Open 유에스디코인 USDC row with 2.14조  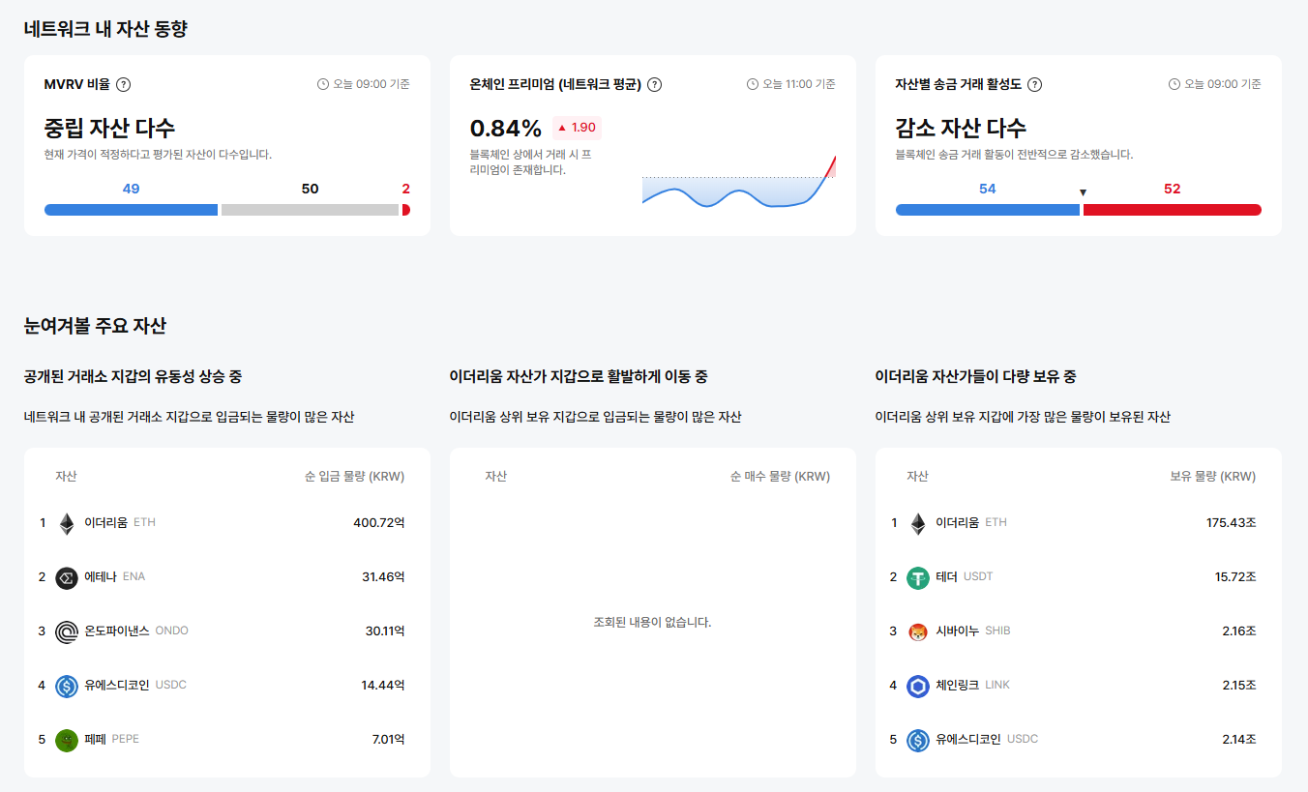(1079, 740)
